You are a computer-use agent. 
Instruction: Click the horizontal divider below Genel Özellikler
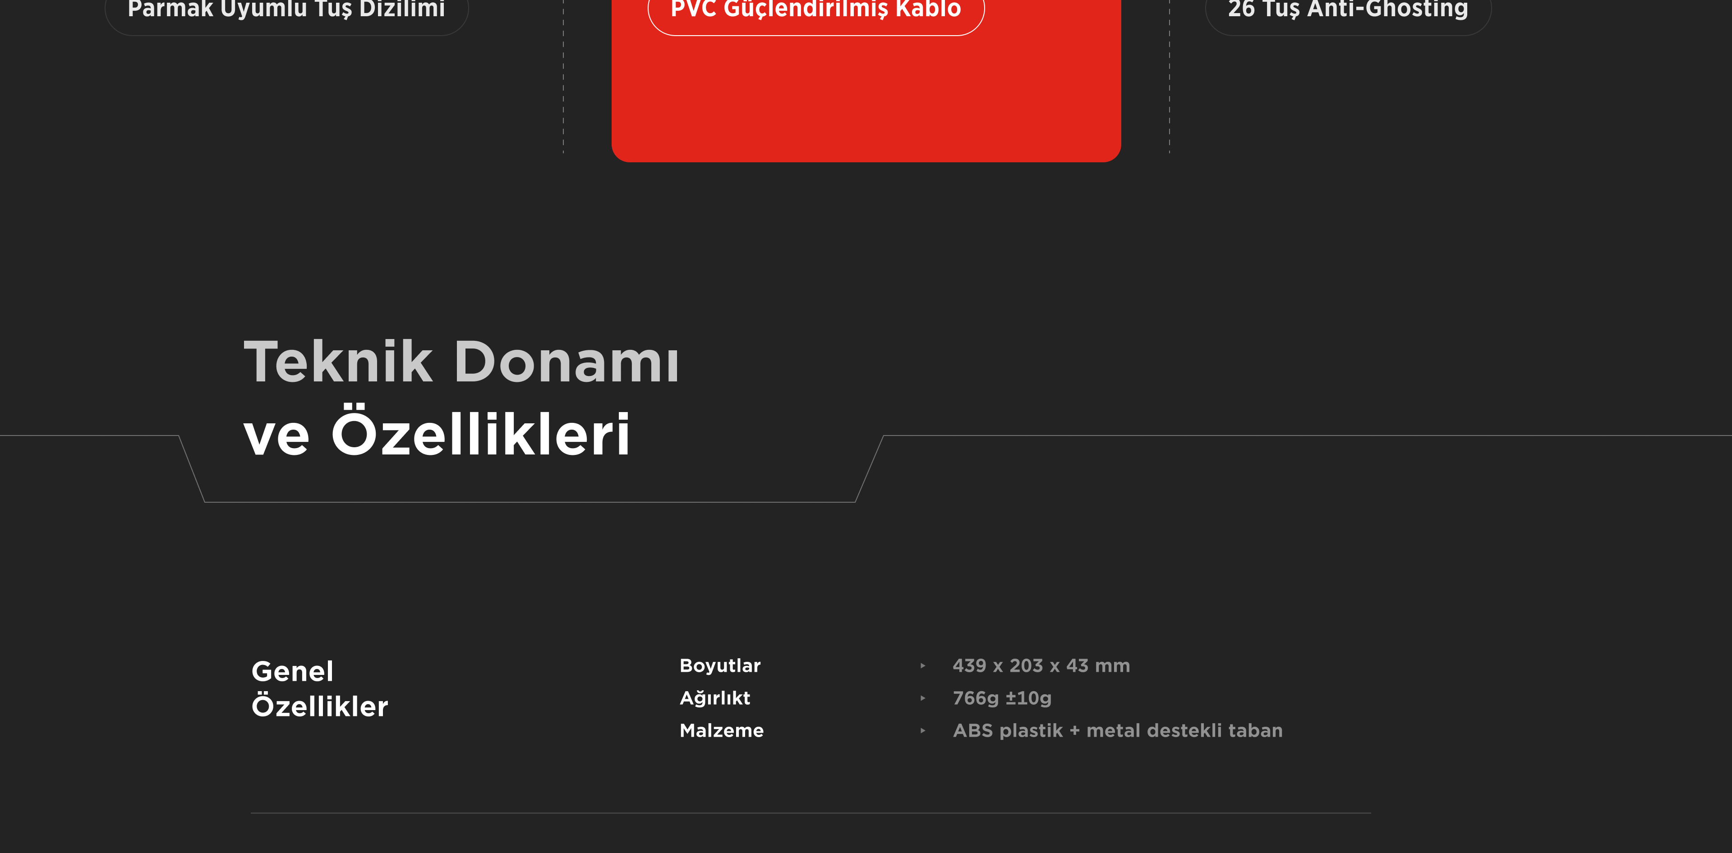(x=810, y=813)
